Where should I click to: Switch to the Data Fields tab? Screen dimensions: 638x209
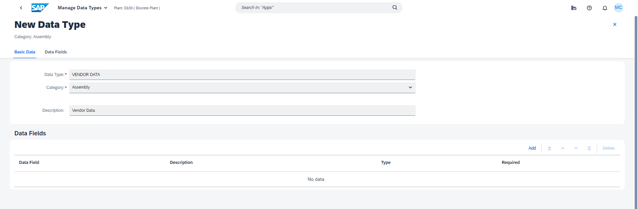56,52
